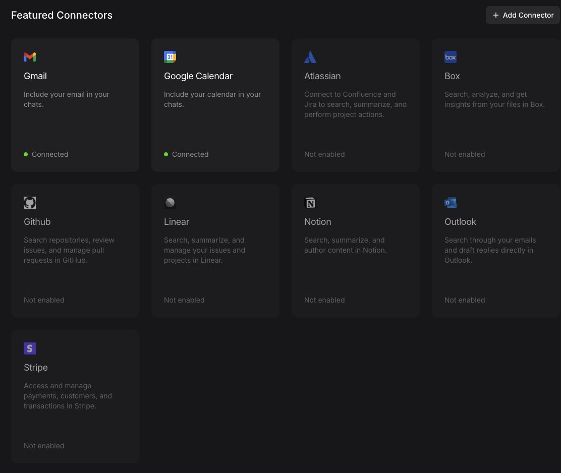Click Not enabled under Notion
The width and height of the screenshot is (561, 473).
coord(324,300)
